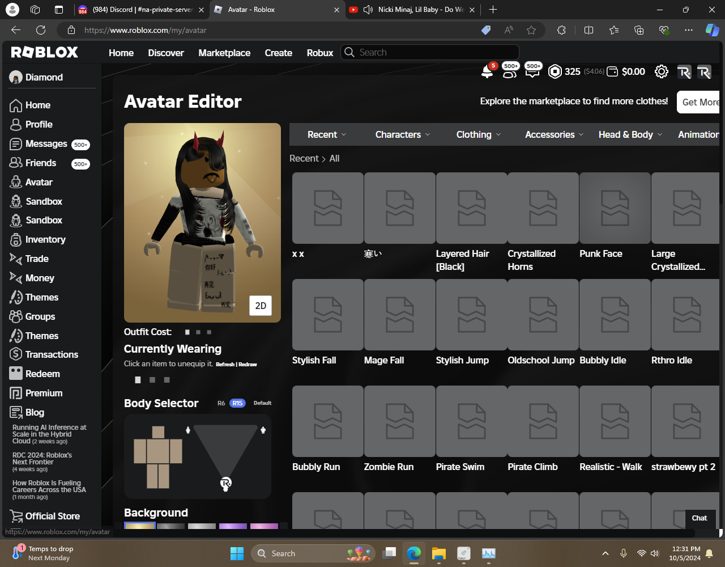
Task: Select the Default body option
Action: click(262, 403)
